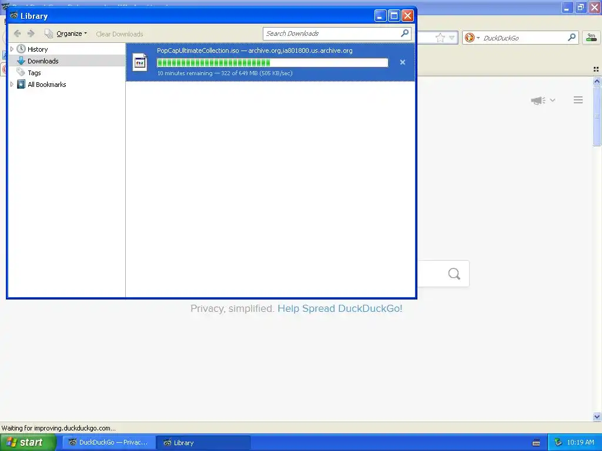
Task: Click the magnifier in Search Downloads
Action: tap(404, 33)
